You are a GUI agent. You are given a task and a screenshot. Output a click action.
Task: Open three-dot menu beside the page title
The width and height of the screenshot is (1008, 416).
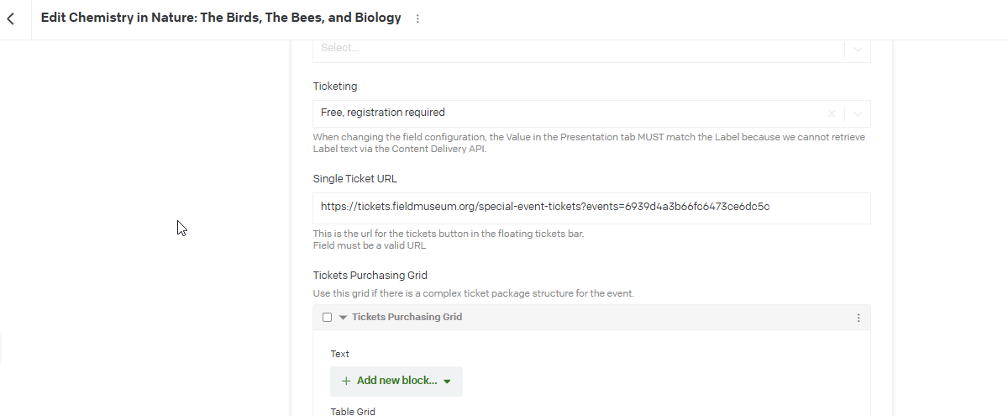(x=417, y=18)
